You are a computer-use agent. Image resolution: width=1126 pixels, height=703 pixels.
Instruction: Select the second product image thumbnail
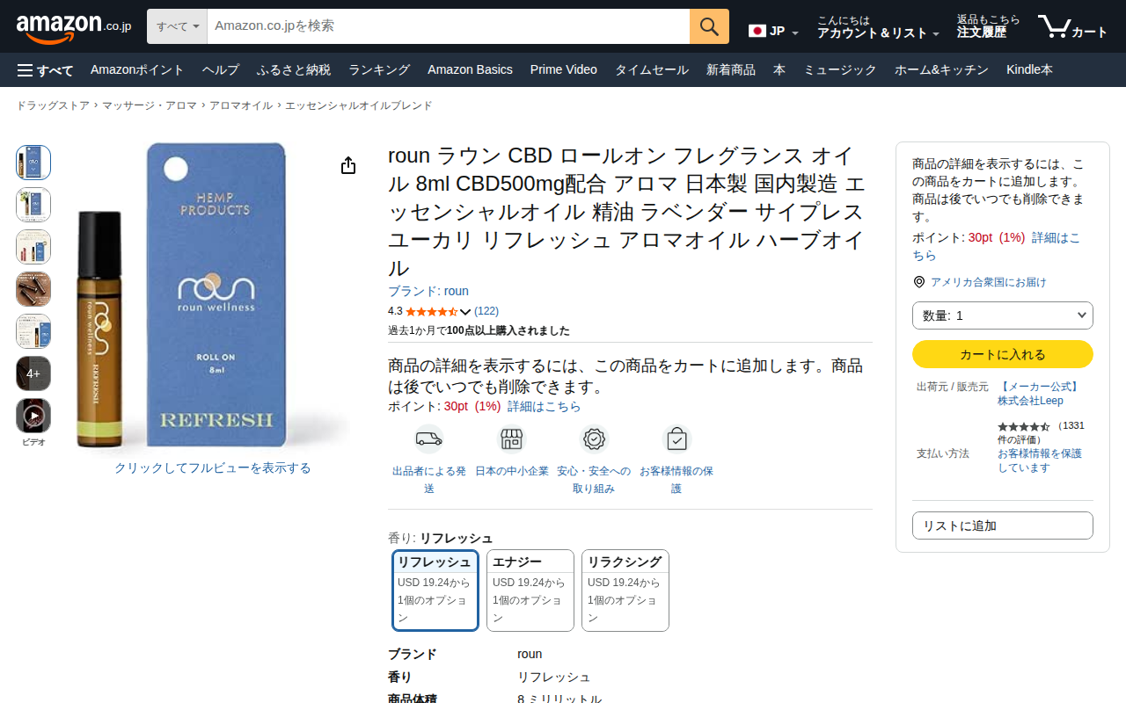33,205
